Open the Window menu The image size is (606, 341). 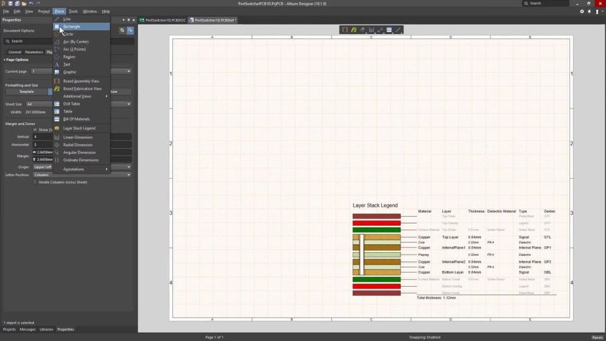(90, 11)
